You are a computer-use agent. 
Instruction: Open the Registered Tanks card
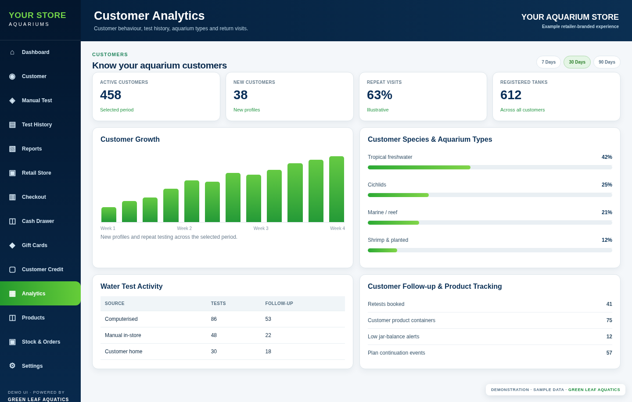point(557,97)
